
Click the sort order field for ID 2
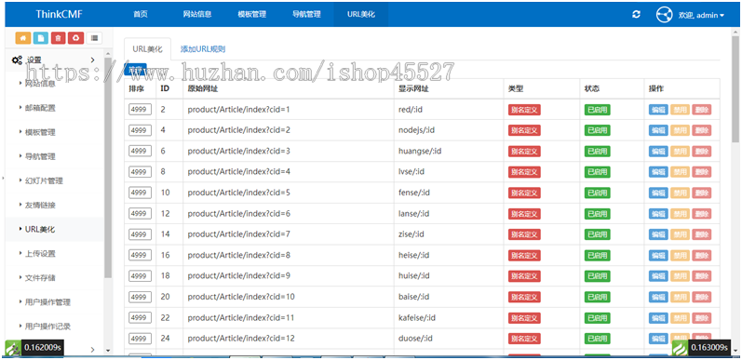140,110
